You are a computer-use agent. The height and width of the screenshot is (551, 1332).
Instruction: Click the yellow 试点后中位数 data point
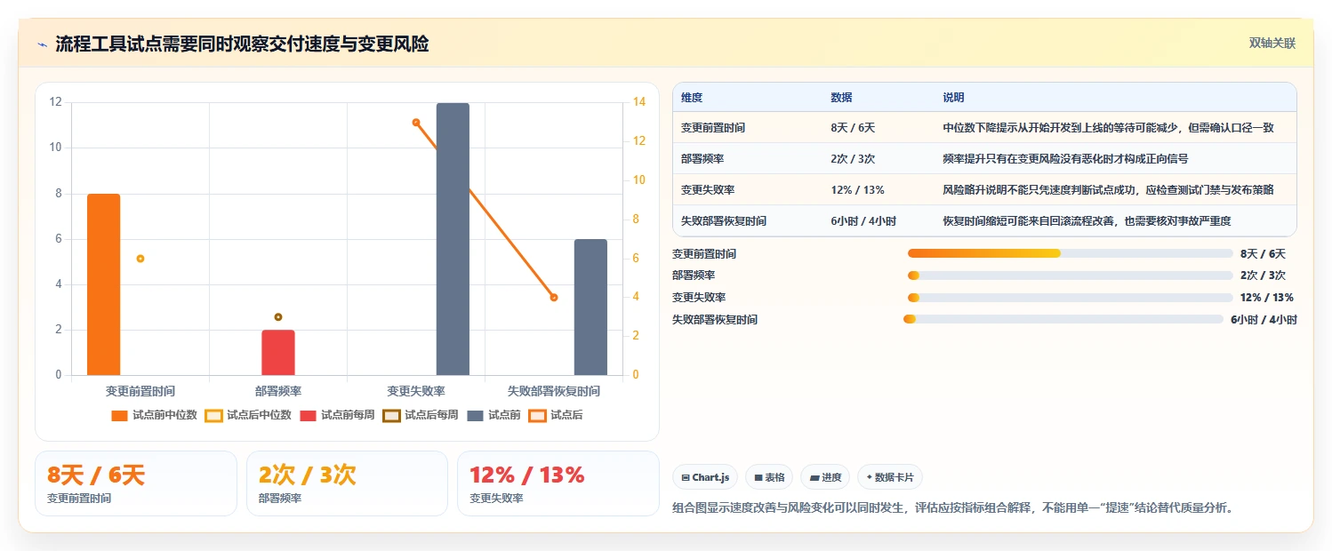point(140,259)
